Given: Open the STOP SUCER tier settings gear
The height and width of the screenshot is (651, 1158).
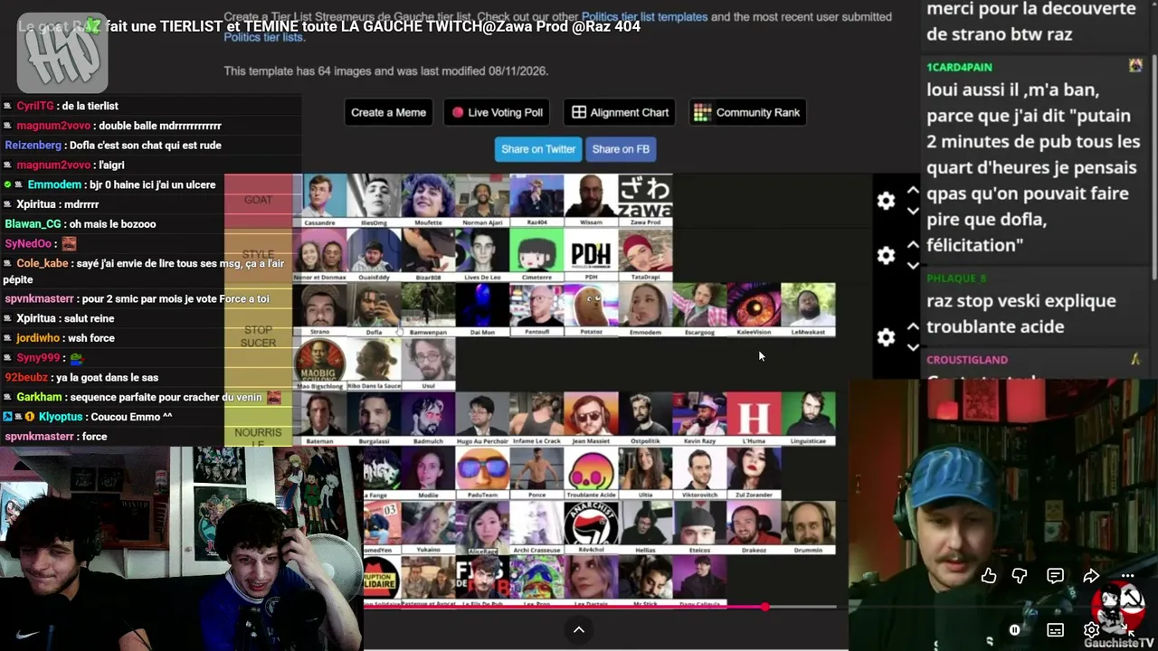Looking at the screenshot, I should tap(887, 337).
